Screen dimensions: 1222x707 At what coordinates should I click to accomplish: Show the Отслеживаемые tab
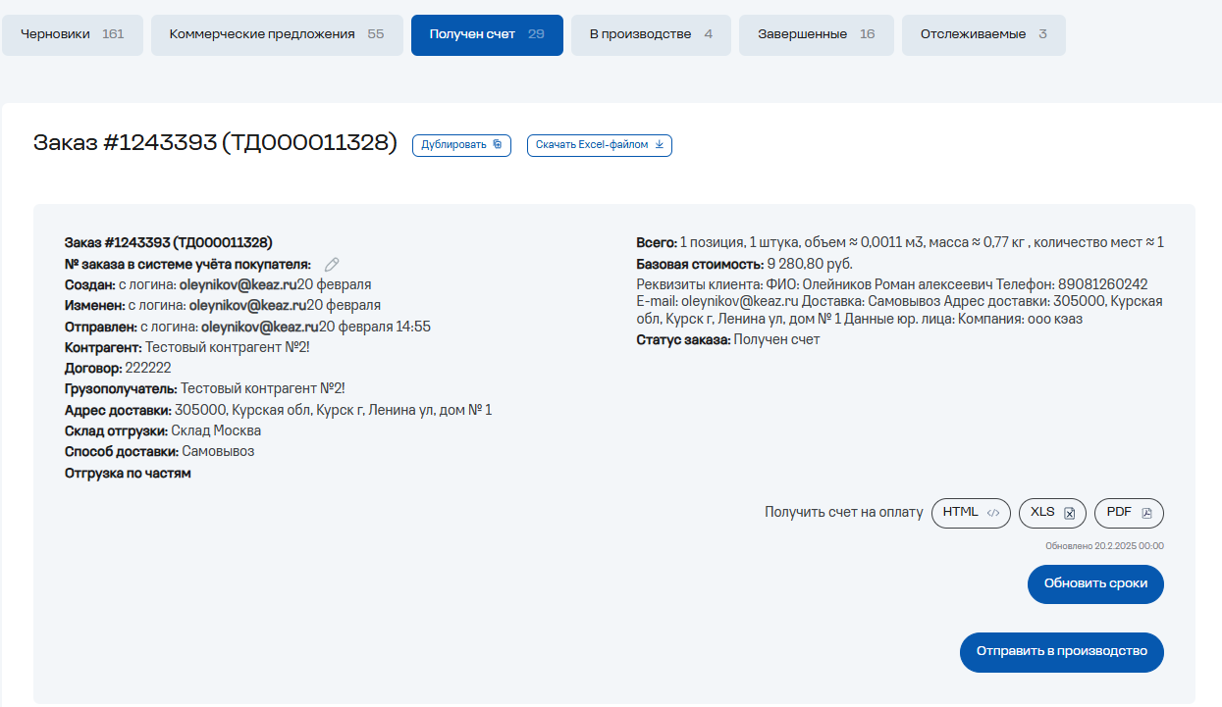coord(983,35)
